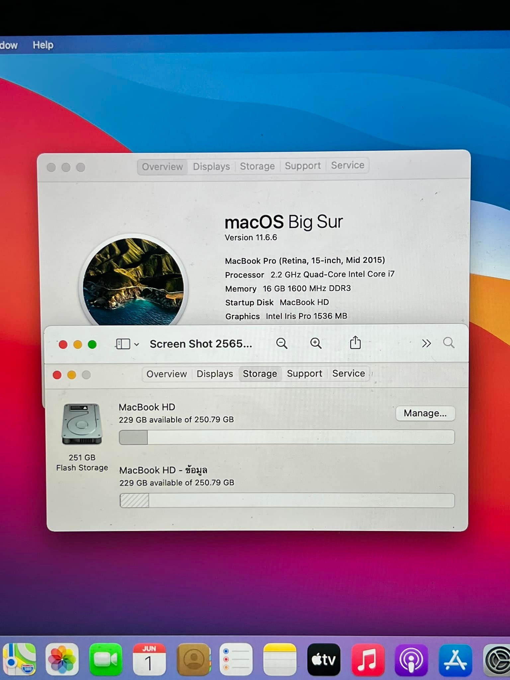Open the Share menu in Preview
The height and width of the screenshot is (680, 510).
pyautogui.click(x=355, y=342)
